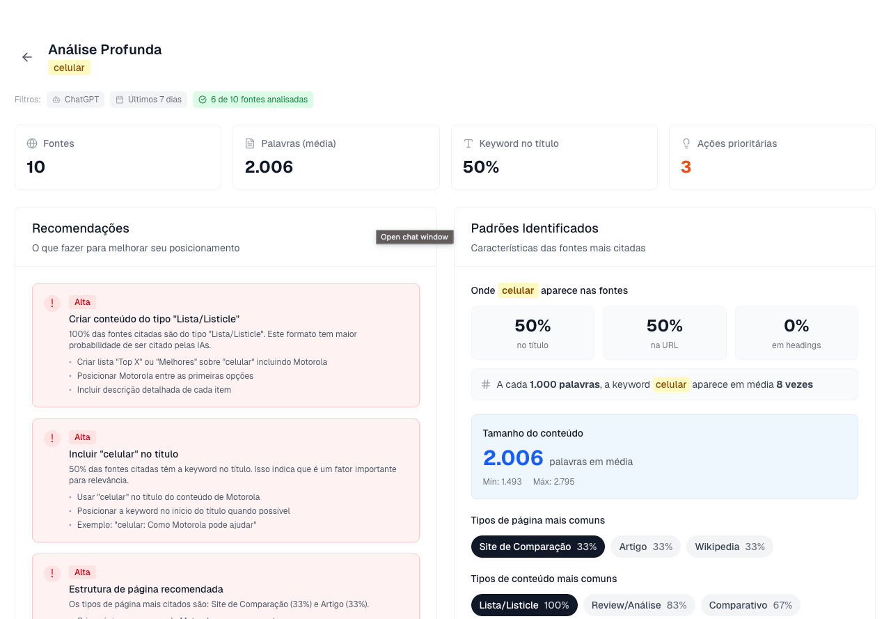Select the Site de Comparação 33% chip
The image size is (891, 619).
pyautogui.click(x=537, y=547)
